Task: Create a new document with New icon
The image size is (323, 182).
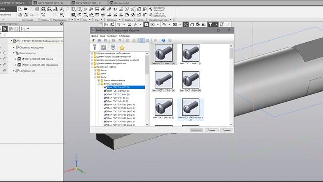Action: pos(20,9)
